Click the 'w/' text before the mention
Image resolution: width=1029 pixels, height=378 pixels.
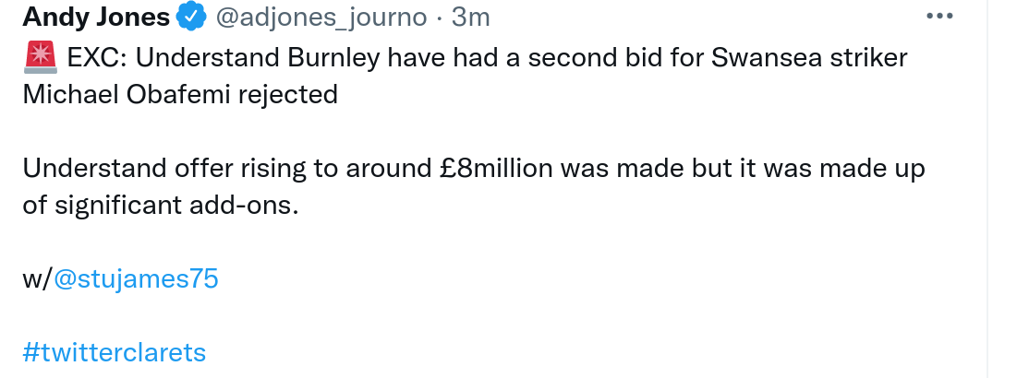[37, 279]
